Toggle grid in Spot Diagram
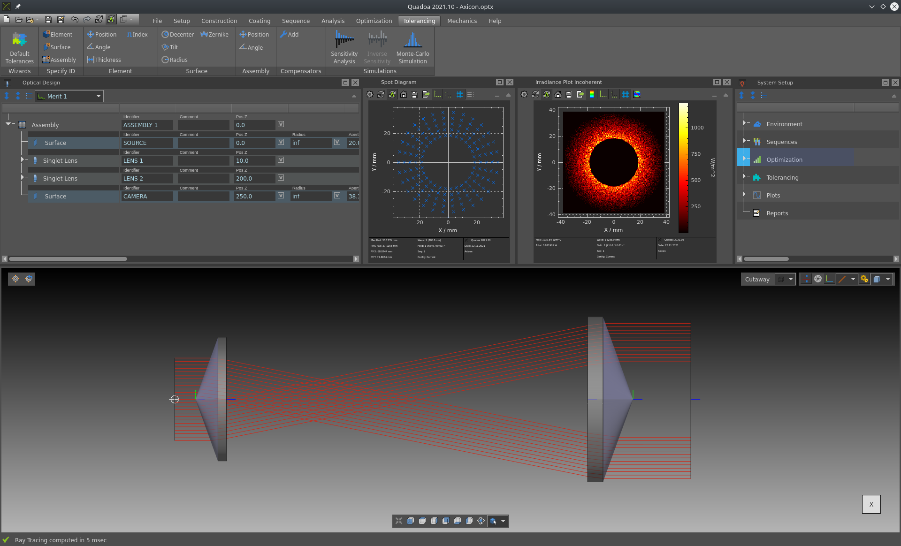Viewport: 901px width, 546px height. tap(460, 95)
